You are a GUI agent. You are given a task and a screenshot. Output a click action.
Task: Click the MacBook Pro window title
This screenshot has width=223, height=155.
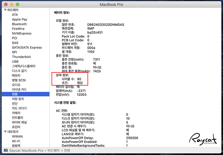point(111,4)
